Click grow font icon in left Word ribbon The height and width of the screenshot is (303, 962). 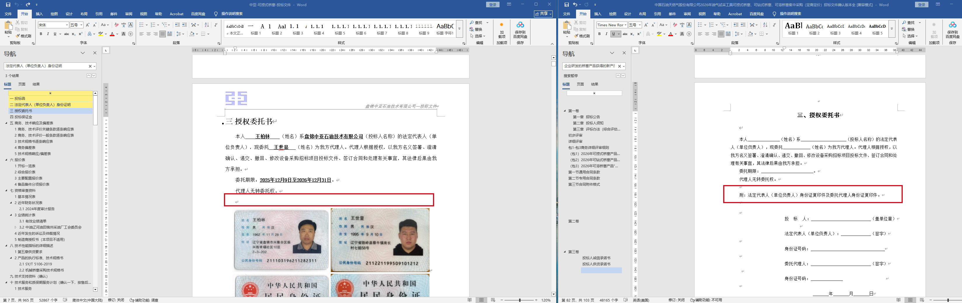coord(87,25)
